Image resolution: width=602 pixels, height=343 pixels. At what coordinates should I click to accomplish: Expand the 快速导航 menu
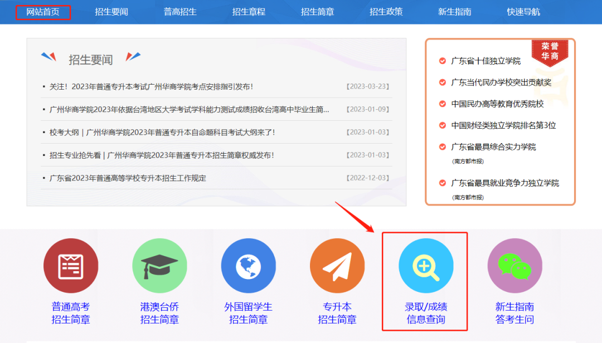coord(523,12)
